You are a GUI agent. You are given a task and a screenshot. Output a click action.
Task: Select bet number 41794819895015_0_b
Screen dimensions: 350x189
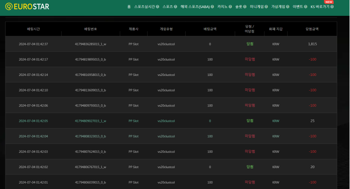tap(91, 59)
